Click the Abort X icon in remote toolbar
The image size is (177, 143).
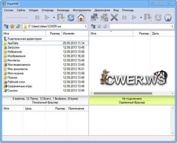click(x=114, y=18)
